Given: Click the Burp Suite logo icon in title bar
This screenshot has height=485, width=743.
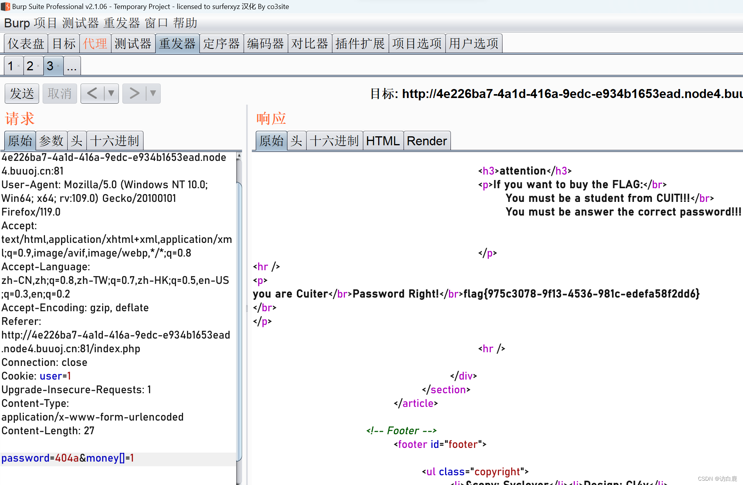Looking at the screenshot, I should (5, 6).
